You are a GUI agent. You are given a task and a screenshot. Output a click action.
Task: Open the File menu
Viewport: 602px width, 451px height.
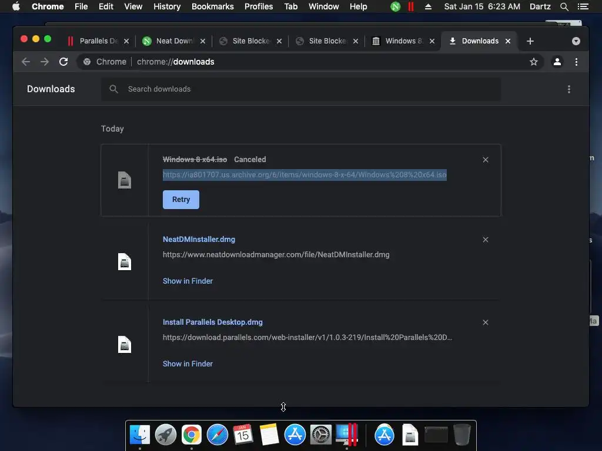(x=81, y=6)
